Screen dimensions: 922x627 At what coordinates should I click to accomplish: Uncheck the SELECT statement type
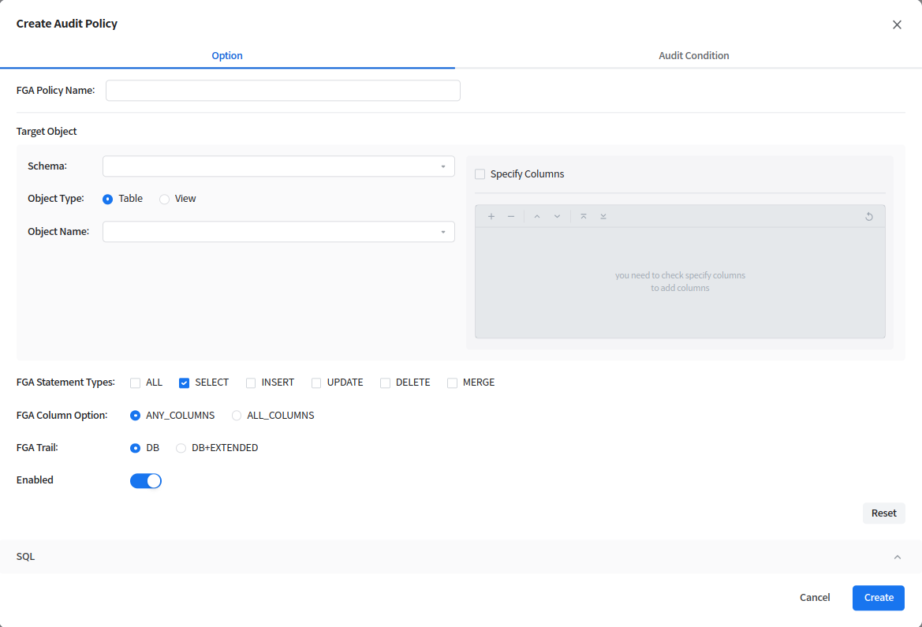185,383
